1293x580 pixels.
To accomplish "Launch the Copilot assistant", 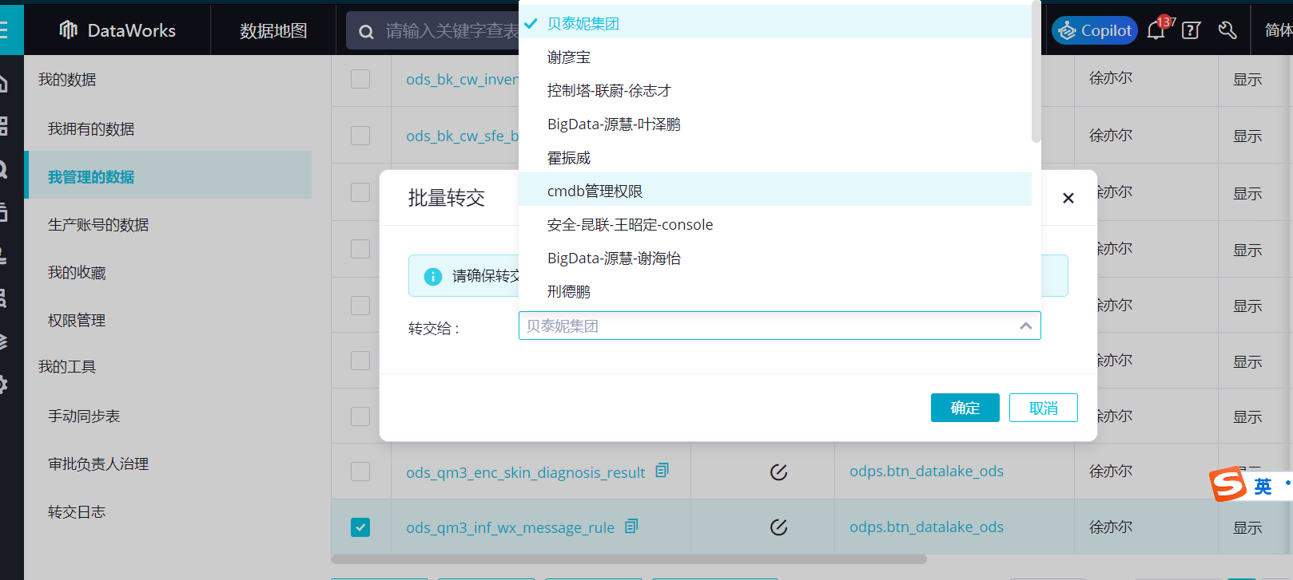I will click(1095, 30).
